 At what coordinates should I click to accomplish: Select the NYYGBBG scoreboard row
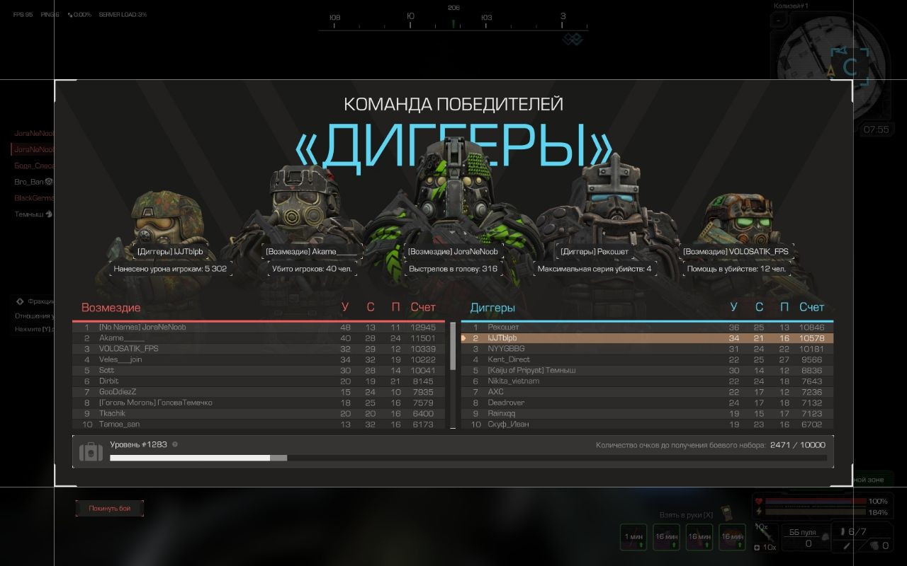[648, 349]
